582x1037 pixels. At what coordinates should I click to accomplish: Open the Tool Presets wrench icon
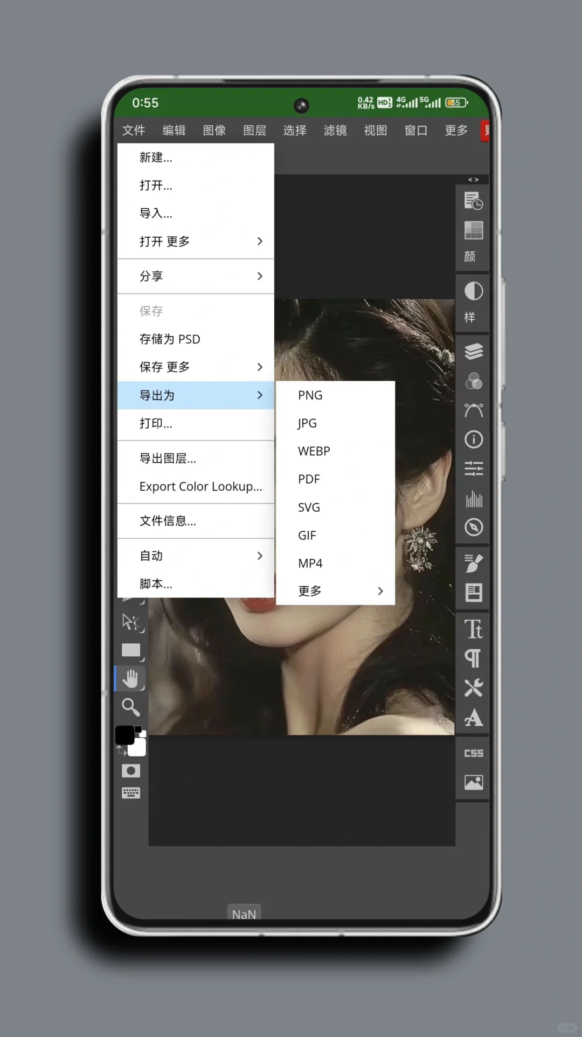473,688
